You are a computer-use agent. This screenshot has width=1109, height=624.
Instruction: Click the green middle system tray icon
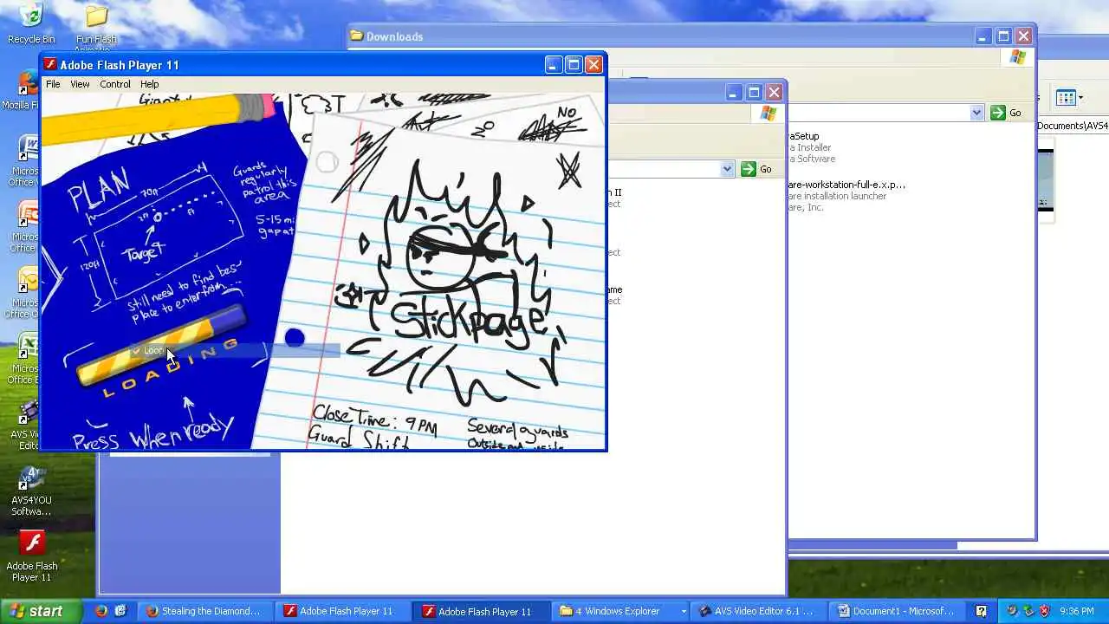coord(1028,611)
